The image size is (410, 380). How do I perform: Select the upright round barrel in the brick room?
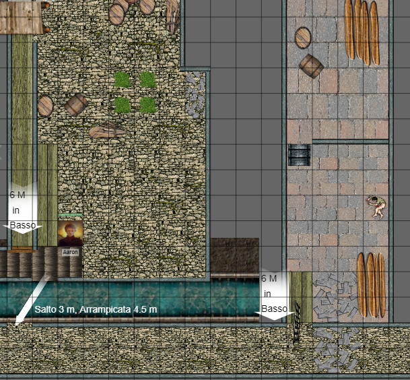pos(303,38)
